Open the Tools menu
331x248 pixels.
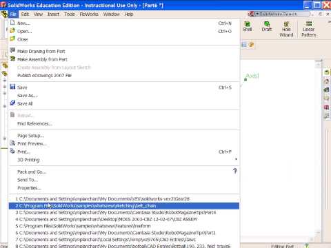pos(70,14)
